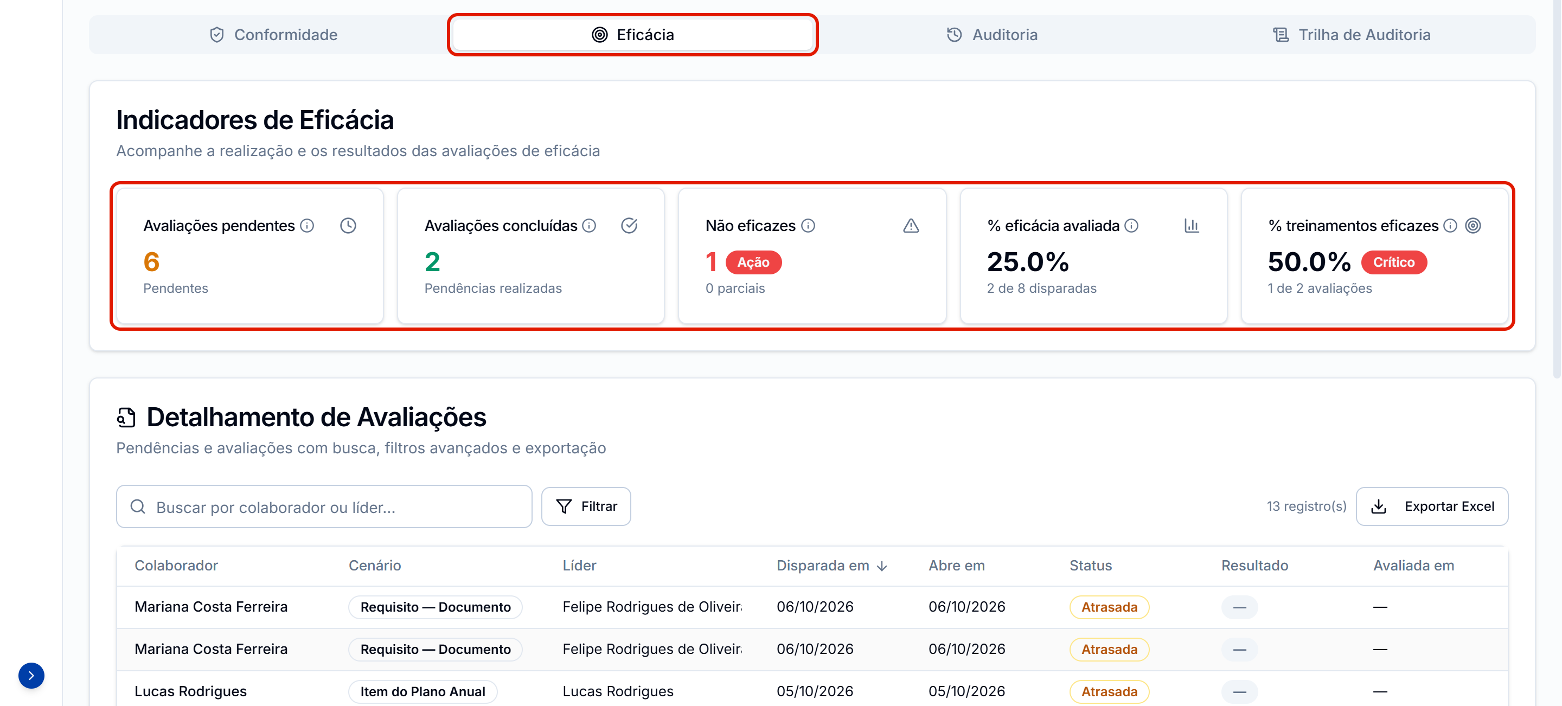
Task: Click Abre em column header
Action: (x=956, y=566)
